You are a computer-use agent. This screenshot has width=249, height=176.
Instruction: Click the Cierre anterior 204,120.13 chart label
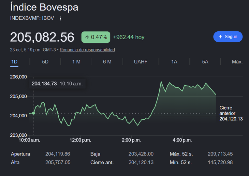(x=231, y=113)
